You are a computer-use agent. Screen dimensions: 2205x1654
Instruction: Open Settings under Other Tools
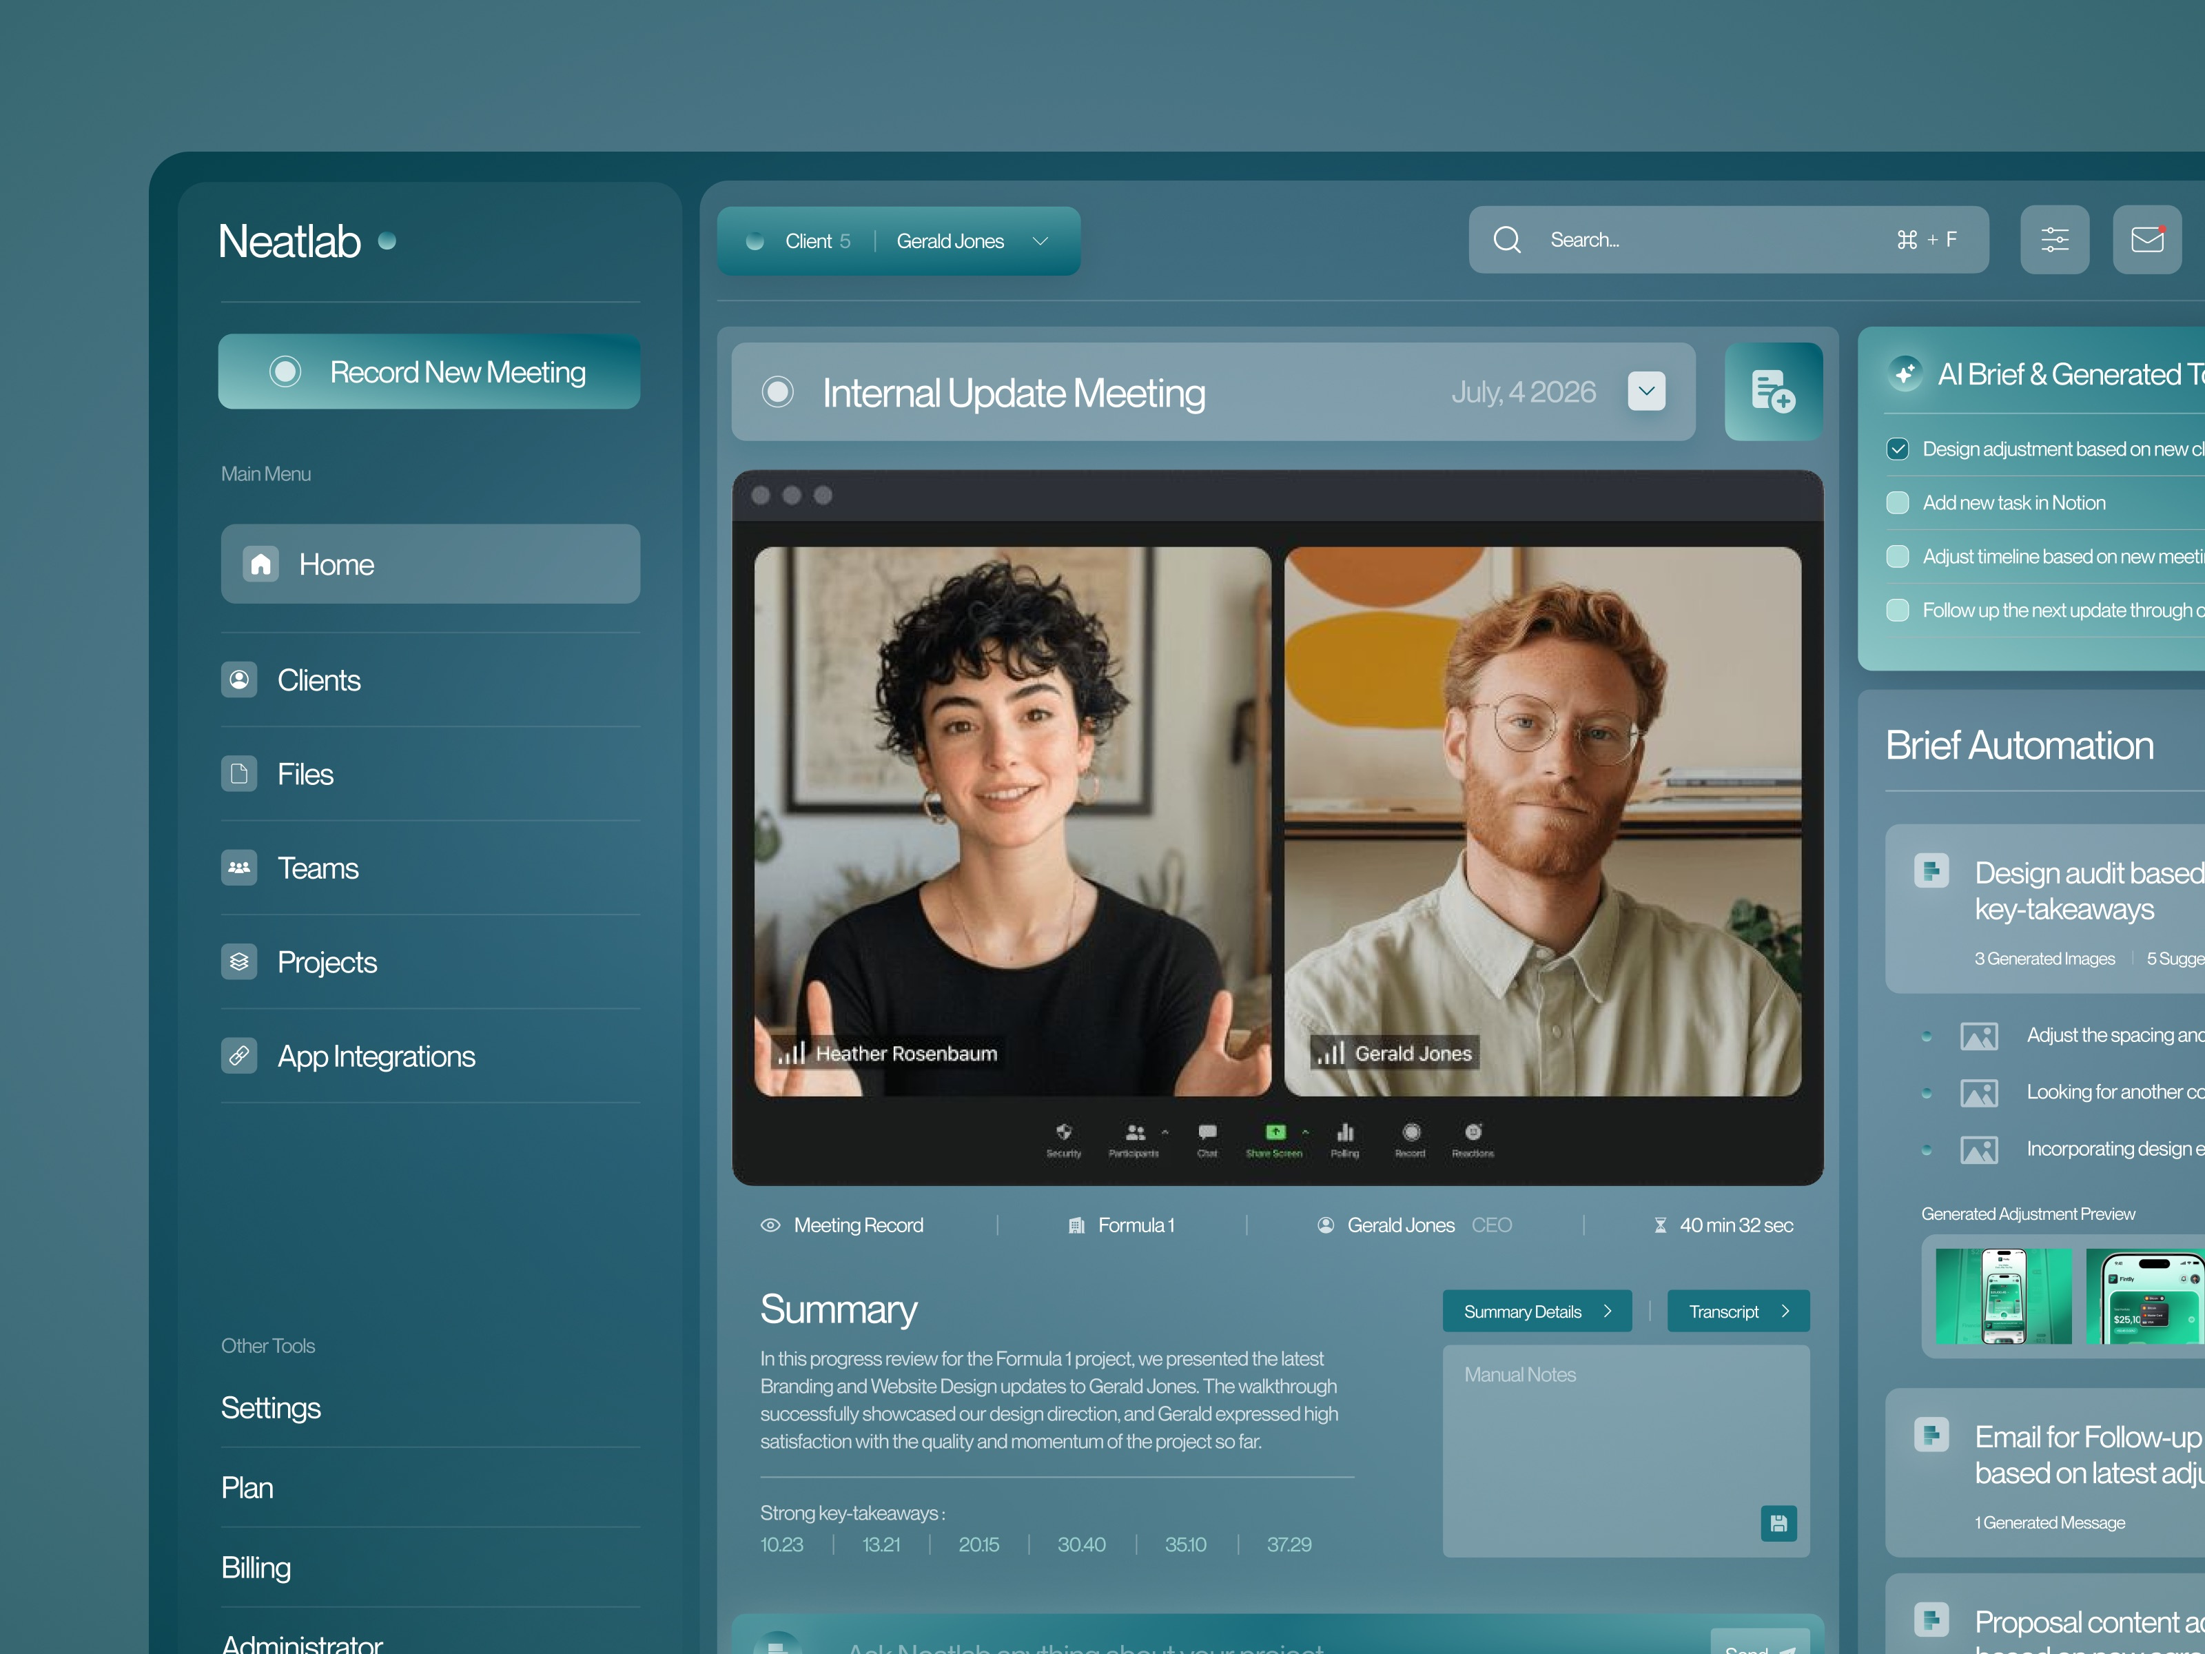tap(271, 1408)
